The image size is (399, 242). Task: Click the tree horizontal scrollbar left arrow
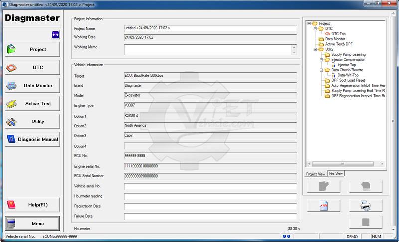[x=309, y=164]
